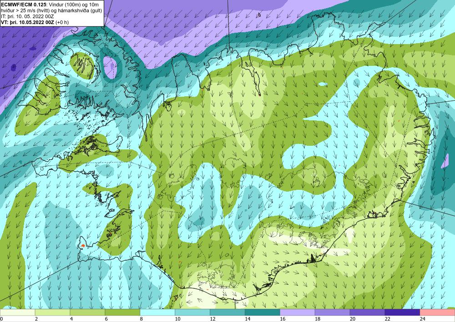Screen dimensions: 455x322
Task: Click the light cyan 8–10 m/s legend swatch
Action: point(157,312)
